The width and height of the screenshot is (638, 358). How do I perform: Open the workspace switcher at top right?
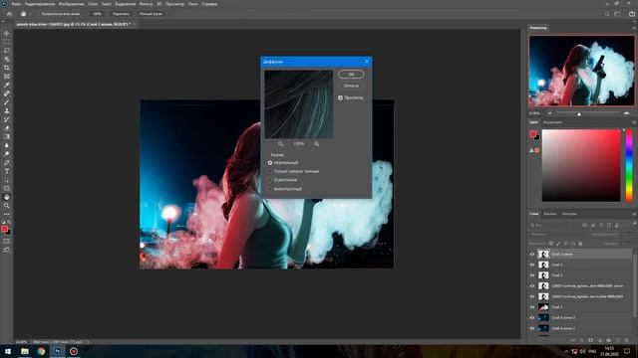tap(617, 14)
